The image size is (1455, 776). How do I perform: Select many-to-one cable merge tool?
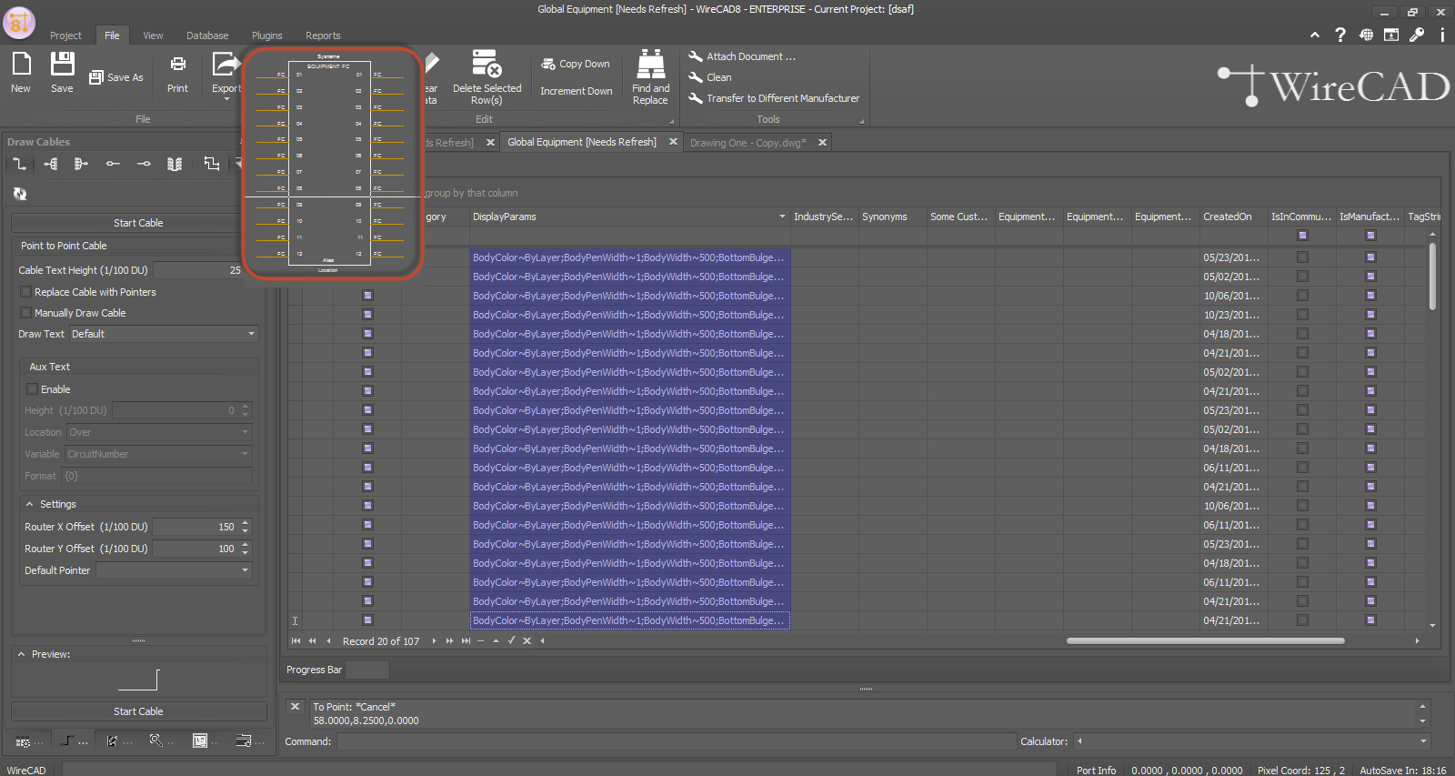click(82, 164)
